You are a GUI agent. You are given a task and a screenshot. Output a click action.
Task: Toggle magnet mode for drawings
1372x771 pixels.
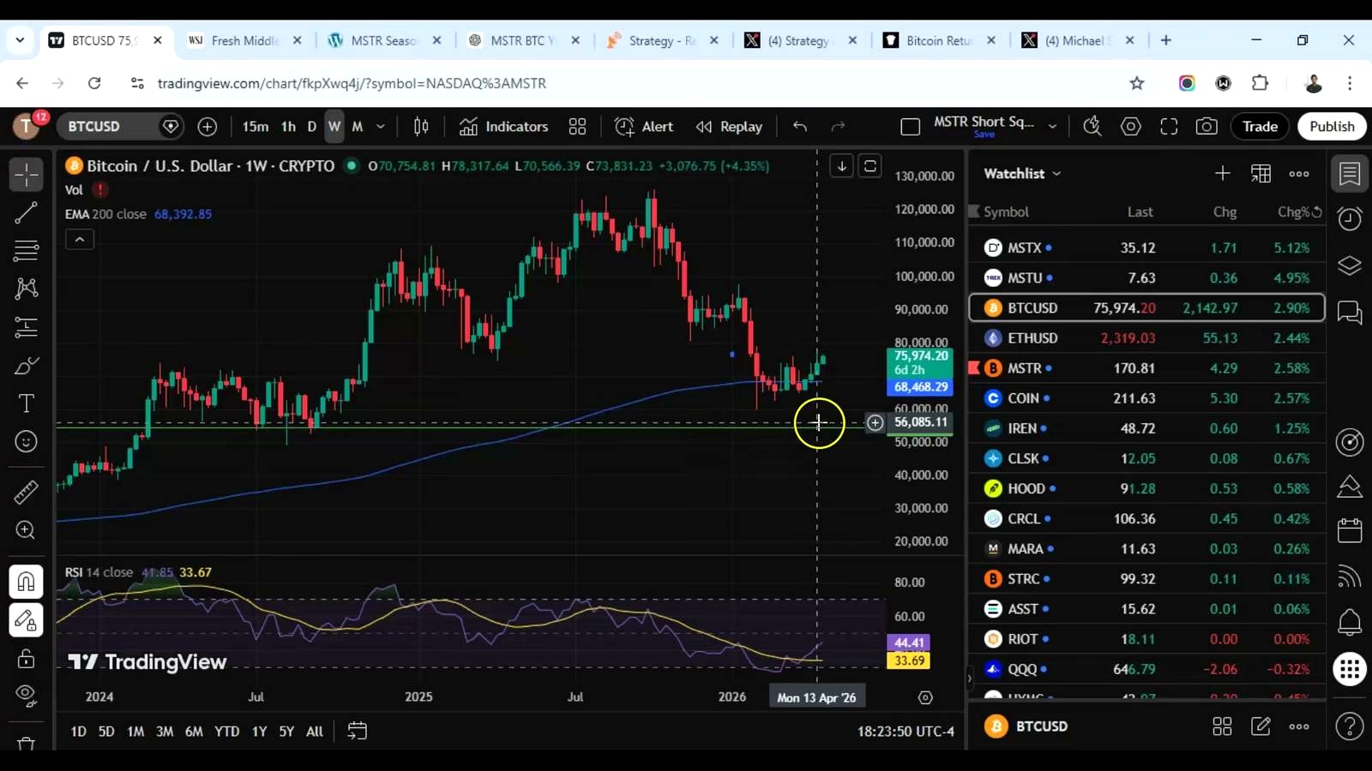[x=26, y=582]
